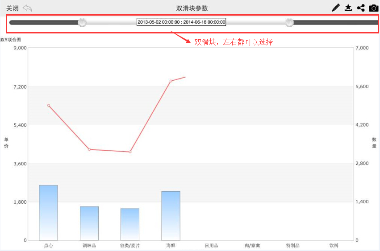380x251 pixels.
Task: Click the back arrow icon
Action: [27, 8]
